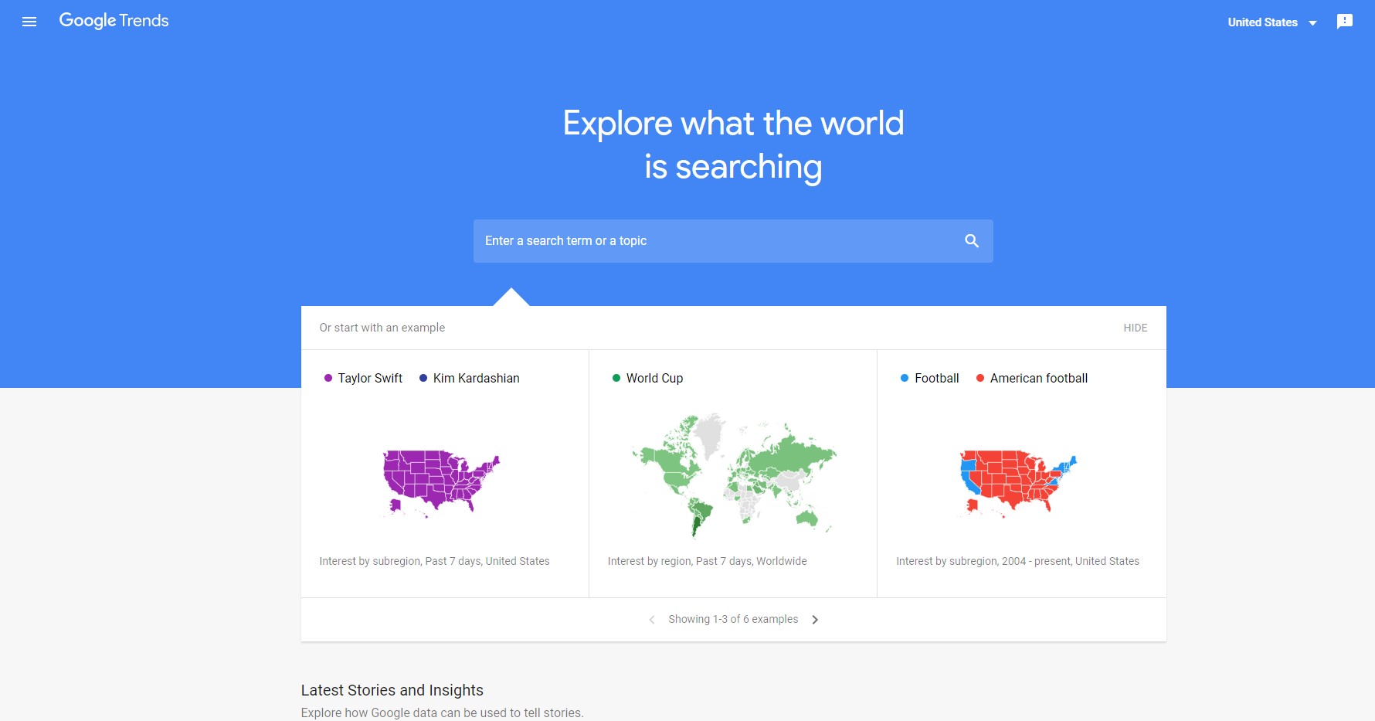This screenshot has height=721, width=1375.
Task: Click the Kim Kardashian label
Action: pos(476,378)
